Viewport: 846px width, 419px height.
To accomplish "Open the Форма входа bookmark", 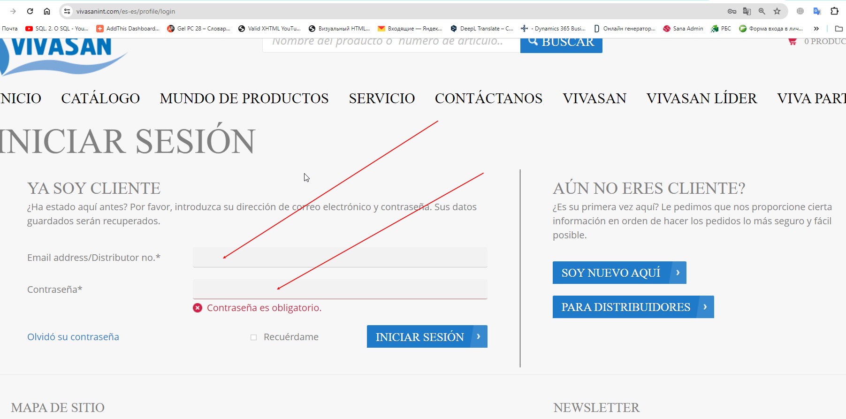I will [x=771, y=29].
